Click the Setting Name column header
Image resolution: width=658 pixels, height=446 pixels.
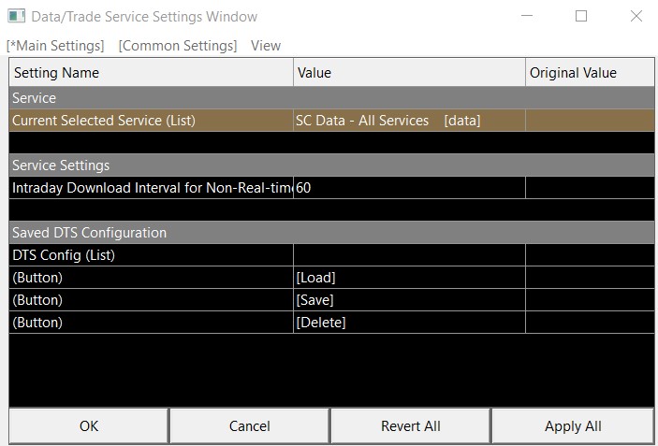[x=151, y=72]
